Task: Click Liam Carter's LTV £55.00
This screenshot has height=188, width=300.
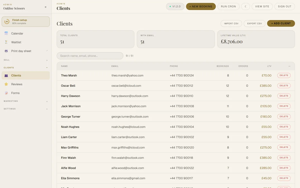Action: (x=266, y=137)
